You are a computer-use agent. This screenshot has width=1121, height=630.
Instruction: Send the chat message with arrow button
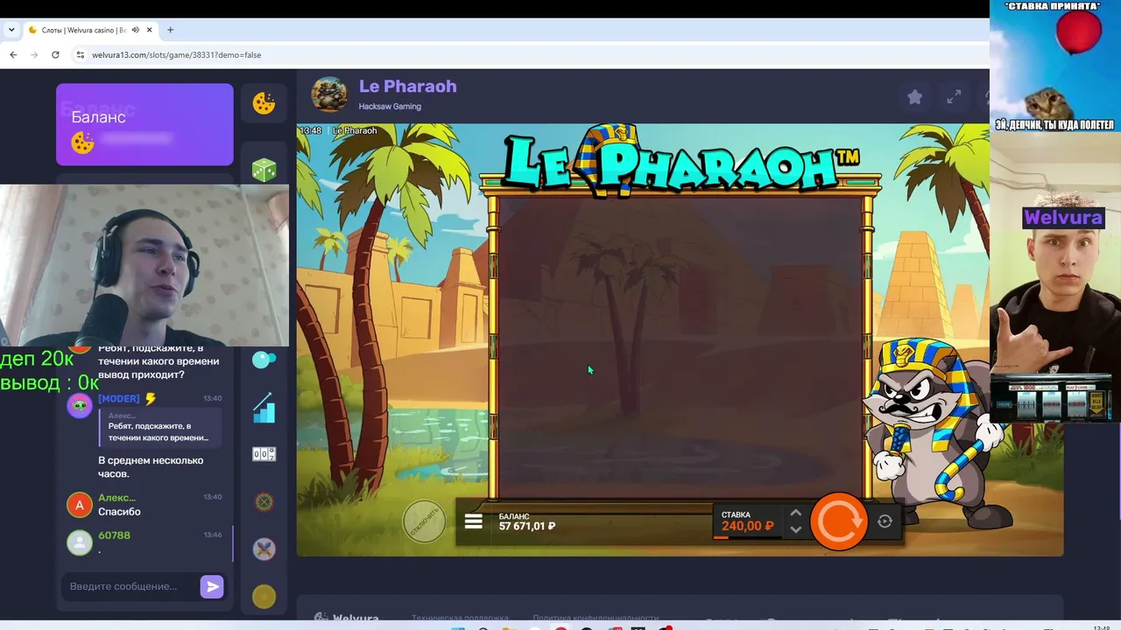212,586
